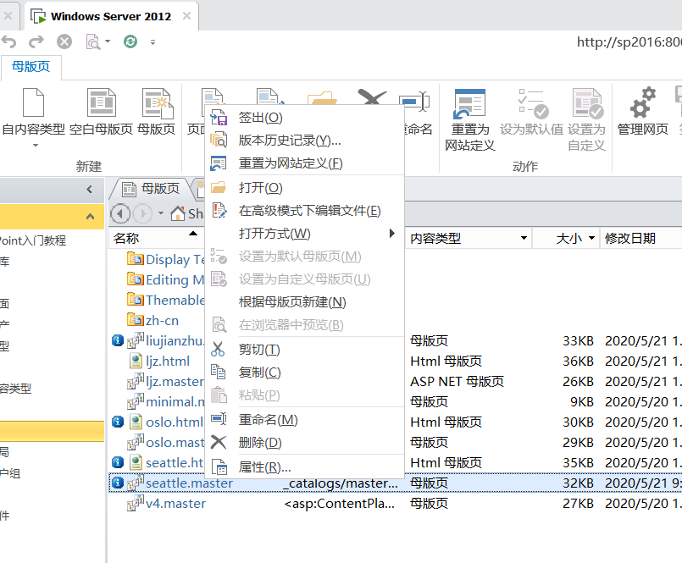Screen dimensions: 682x563
Task: Click the 管理网页 gears ribbon button
Action: click(x=643, y=111)
